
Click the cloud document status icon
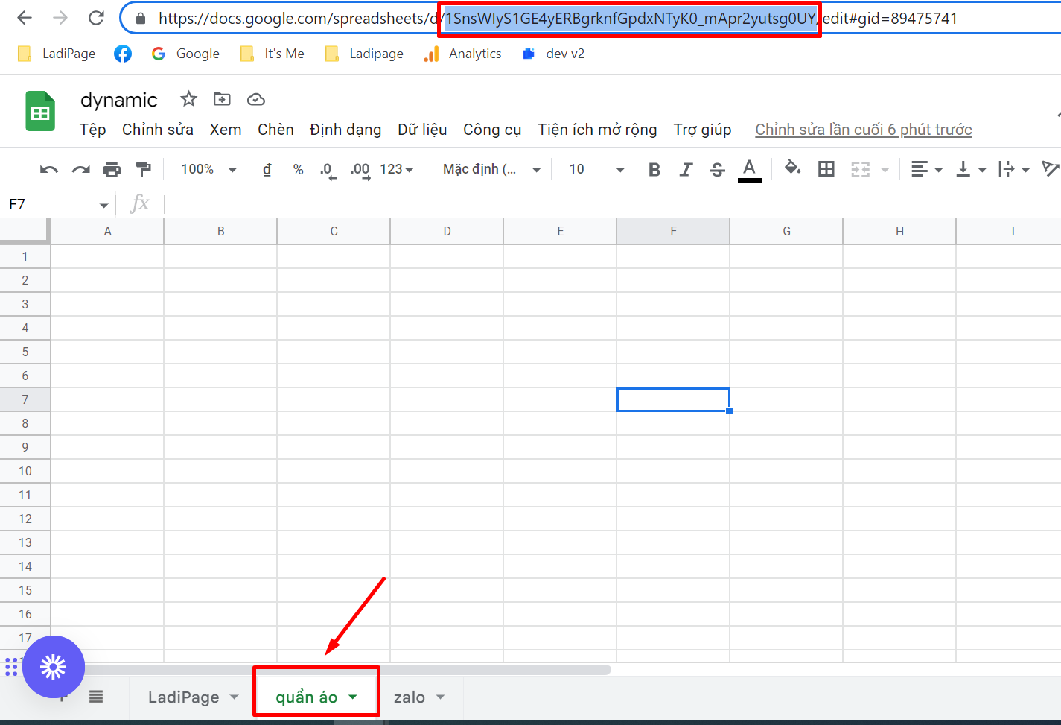256,99
